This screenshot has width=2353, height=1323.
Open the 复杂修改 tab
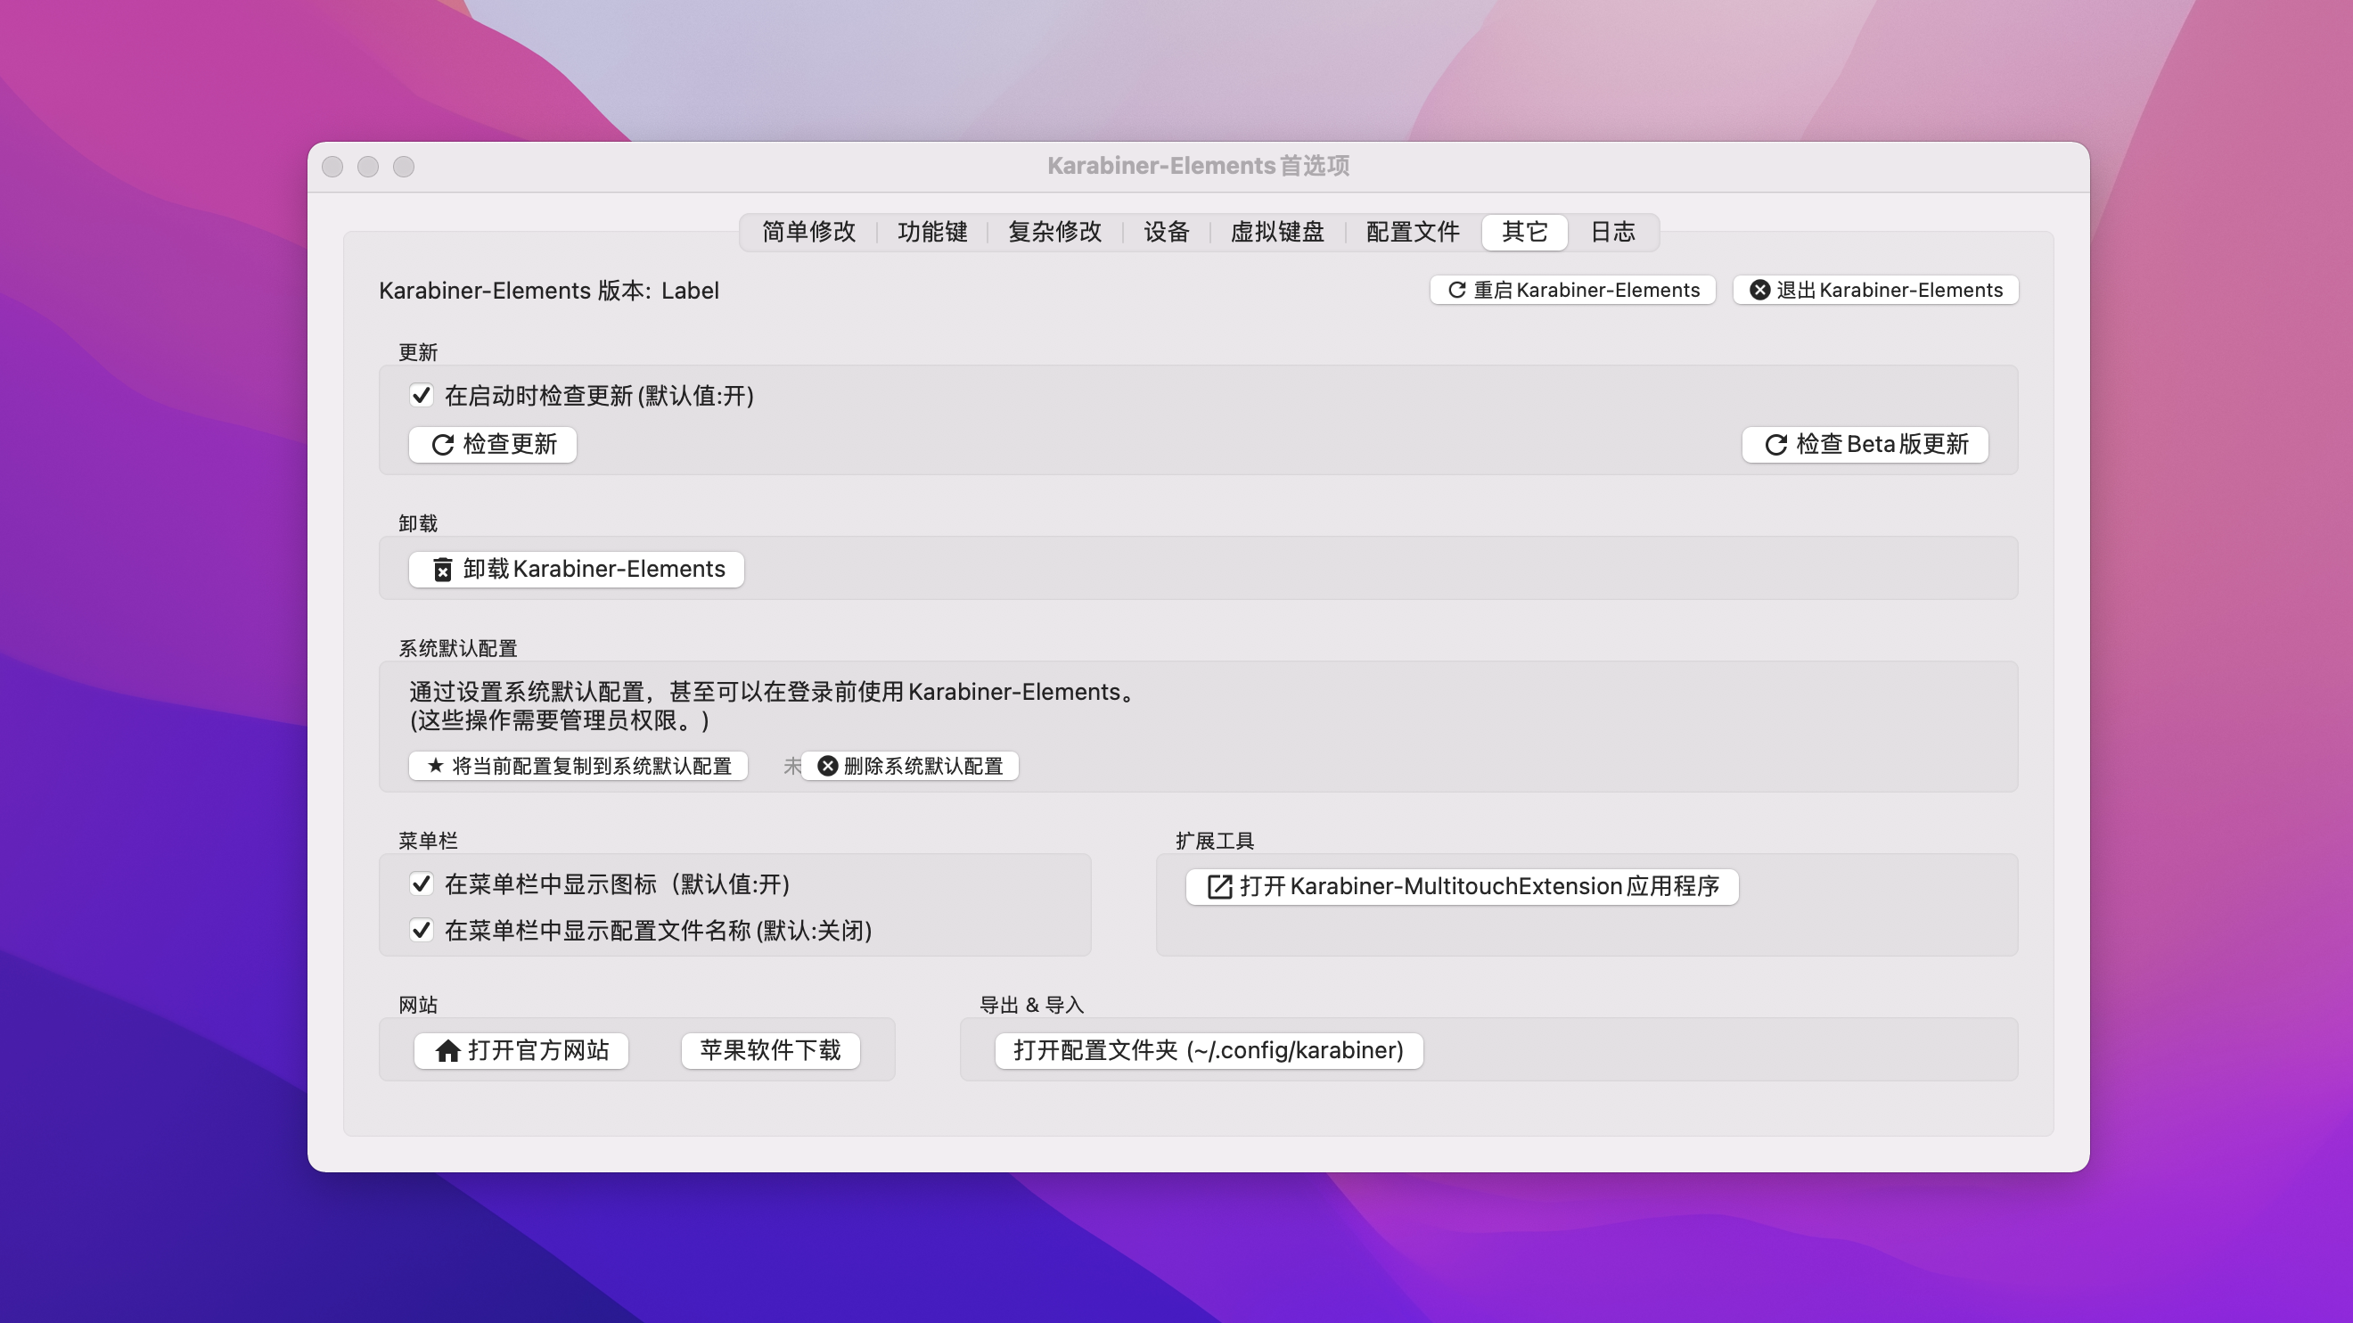(x=1055, y=232)
